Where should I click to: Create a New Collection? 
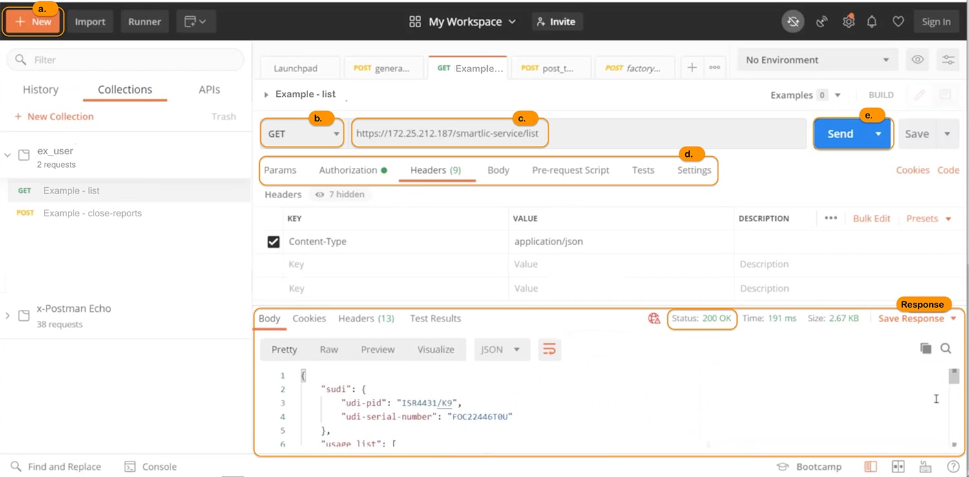pos(54,117)
